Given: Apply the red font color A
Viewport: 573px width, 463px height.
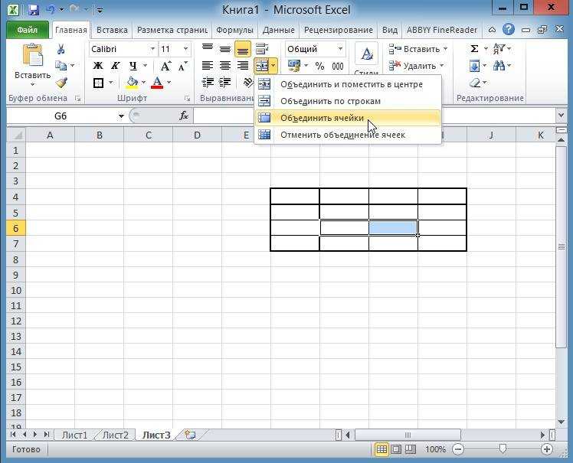Looking at the screenshot, I should click(x=158, y=83).
